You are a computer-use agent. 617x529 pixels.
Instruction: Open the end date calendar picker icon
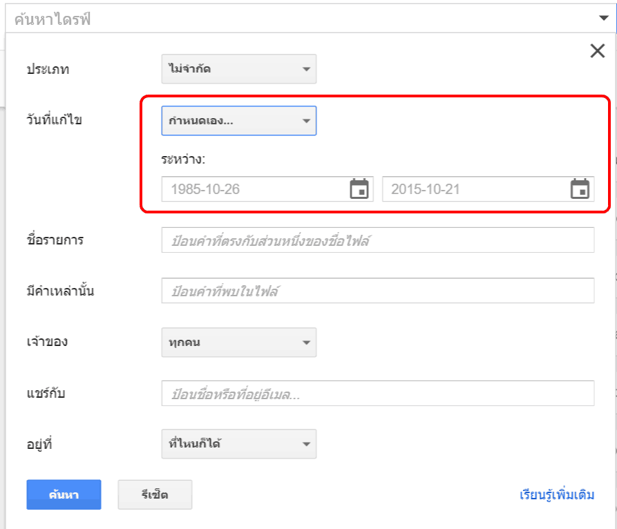580,189
